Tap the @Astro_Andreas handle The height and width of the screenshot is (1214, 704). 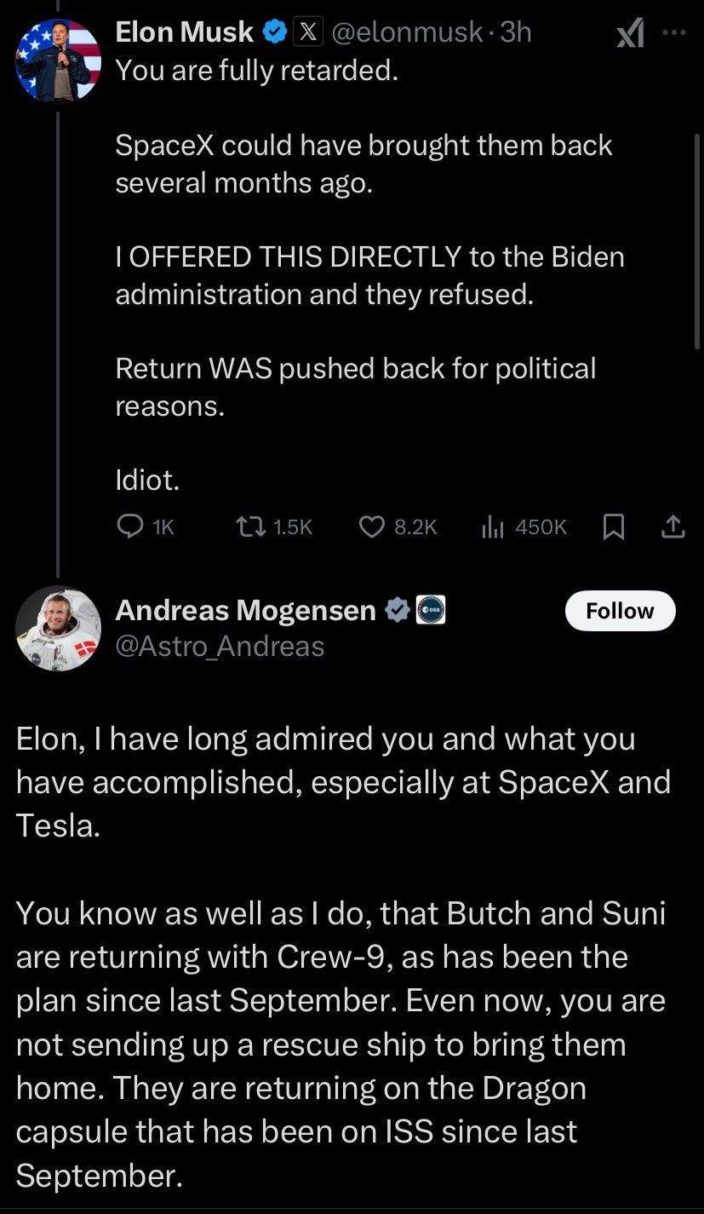[220, 646]
